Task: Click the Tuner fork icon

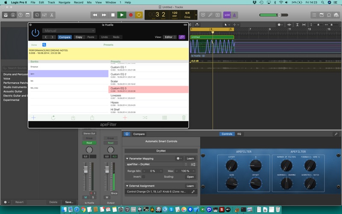Action: pyautogui.click(x=210, y=15)
